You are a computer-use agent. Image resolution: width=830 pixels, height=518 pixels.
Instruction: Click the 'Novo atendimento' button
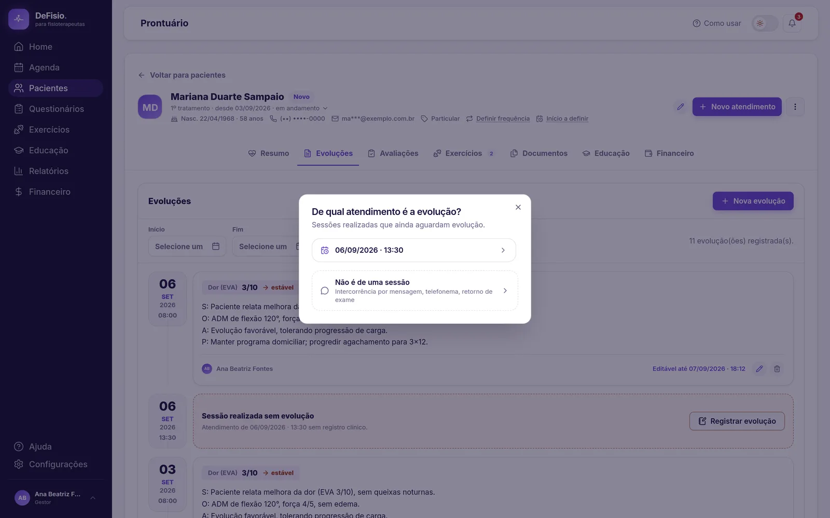click(737, 107)
